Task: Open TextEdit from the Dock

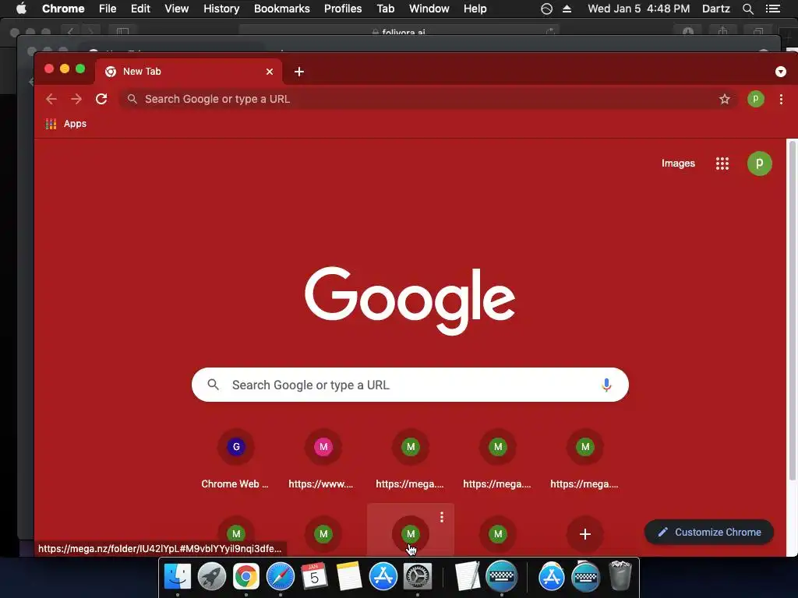Action: pyautogui.click(x=468, y=577)
